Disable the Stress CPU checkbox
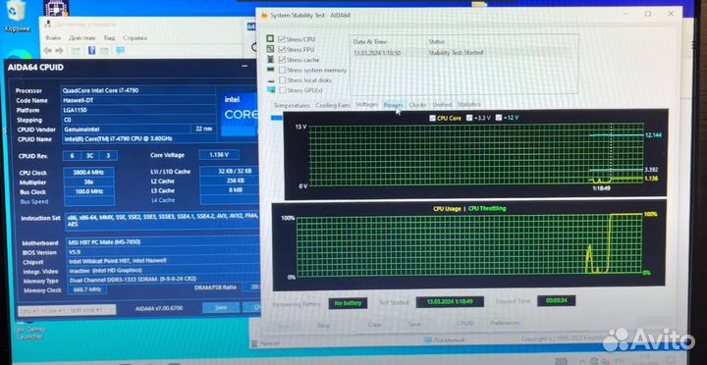 click(x=282, y=39)
